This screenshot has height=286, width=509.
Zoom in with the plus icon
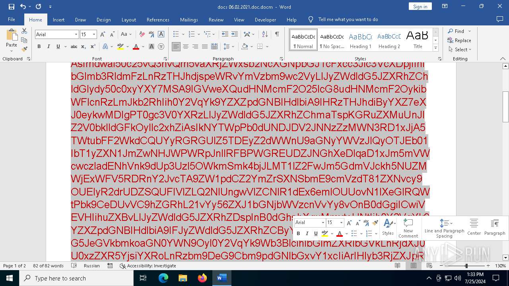(488, 266)
